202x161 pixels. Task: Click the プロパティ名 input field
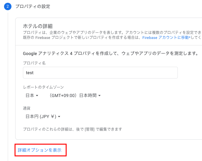click(100, 73)
